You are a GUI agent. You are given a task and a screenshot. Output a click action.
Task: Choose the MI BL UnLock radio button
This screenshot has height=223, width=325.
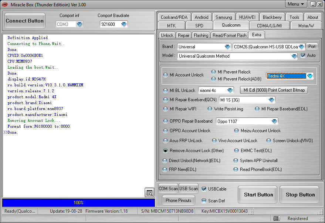165,90
